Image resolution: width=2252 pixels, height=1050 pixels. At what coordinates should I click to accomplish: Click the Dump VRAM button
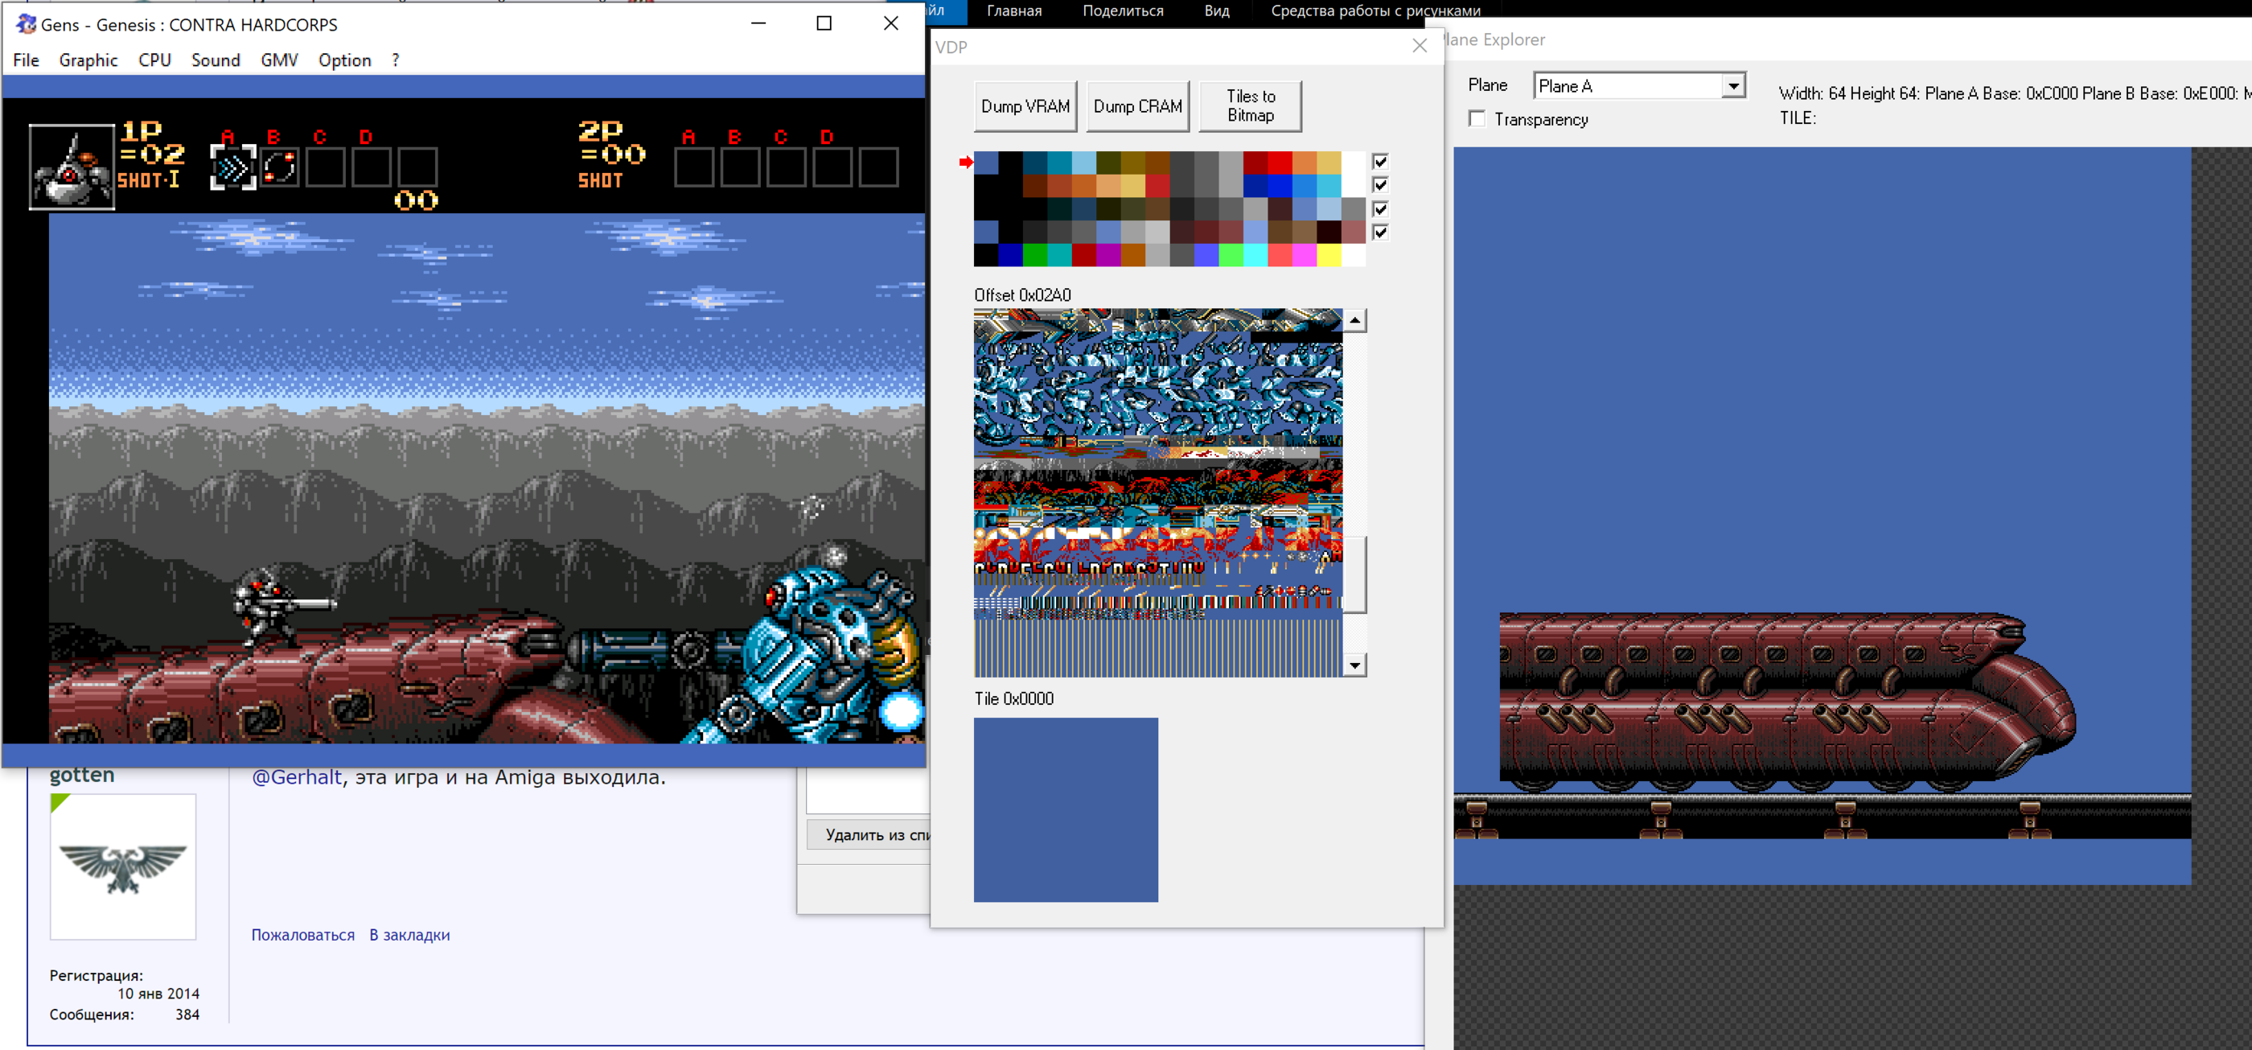pos(1025,105)
